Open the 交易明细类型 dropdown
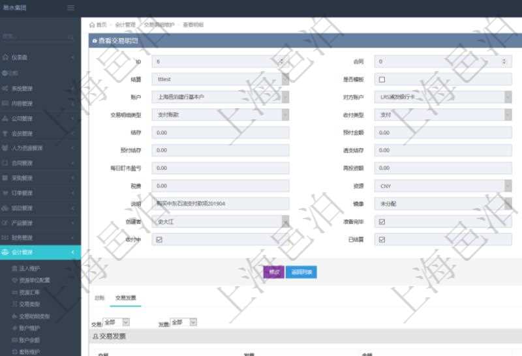The image size is (522, 356). coord(221,115)
